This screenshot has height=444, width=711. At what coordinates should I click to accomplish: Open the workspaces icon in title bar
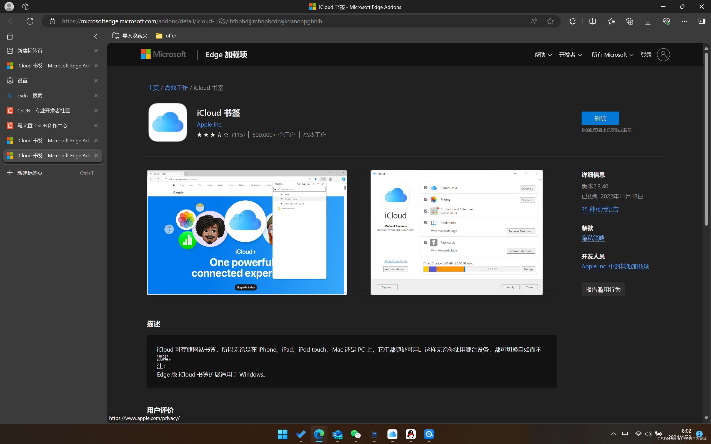[26, 6]
